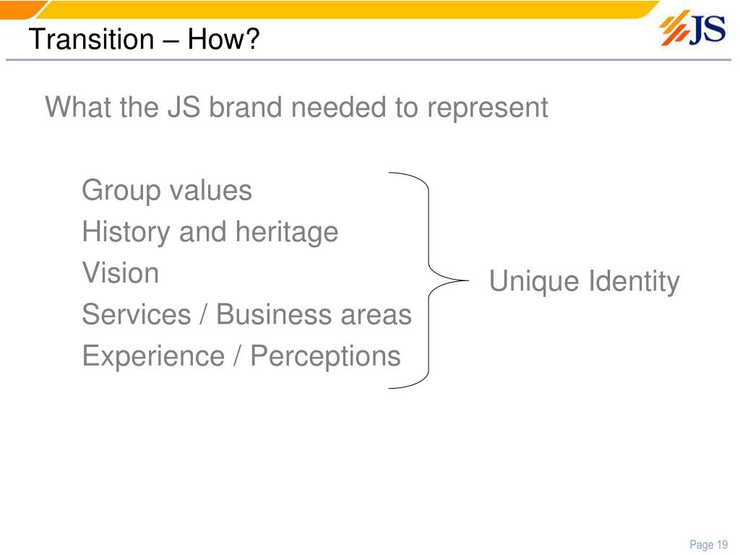Select the 'Group values' line

[167, 190]
